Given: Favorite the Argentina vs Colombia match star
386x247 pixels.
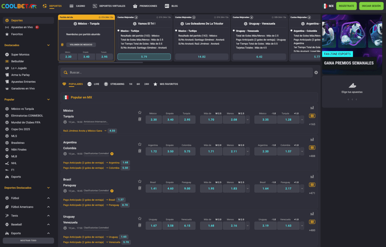Looking at the screenshot, I should click(x=140, y=144).
